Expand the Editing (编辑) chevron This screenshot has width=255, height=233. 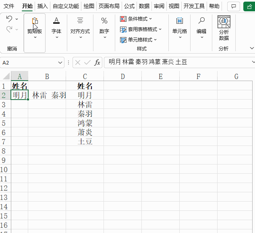point(202,37)
